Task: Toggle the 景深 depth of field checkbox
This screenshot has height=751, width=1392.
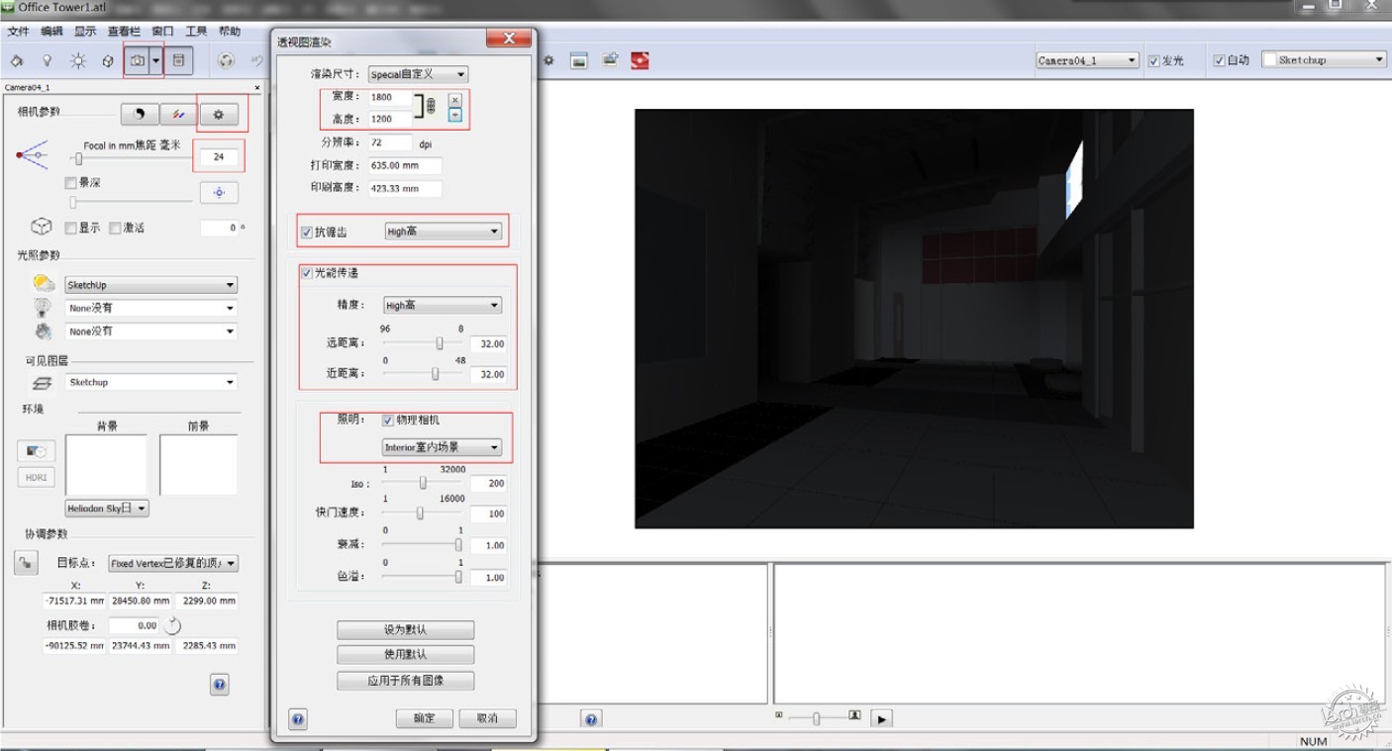Action: [70, 183]
